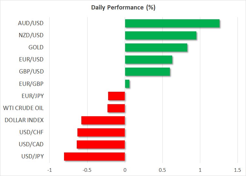Screen dimensions: 246x176
Task: Select the red EUR/JPY bar
Action: click(117, 96)
